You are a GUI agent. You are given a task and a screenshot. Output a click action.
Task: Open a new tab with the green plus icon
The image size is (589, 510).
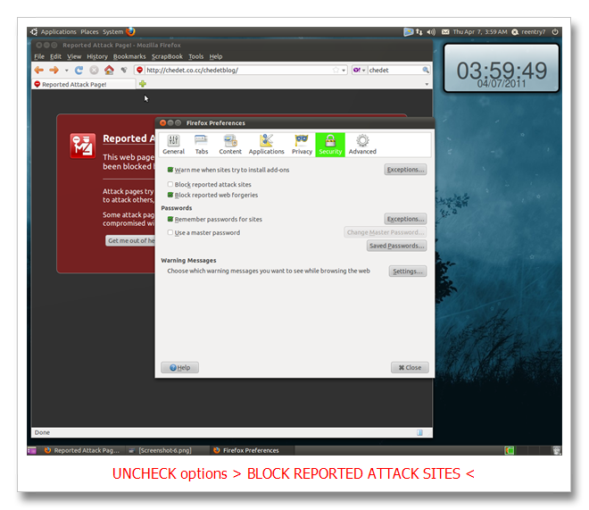(143, 84)
